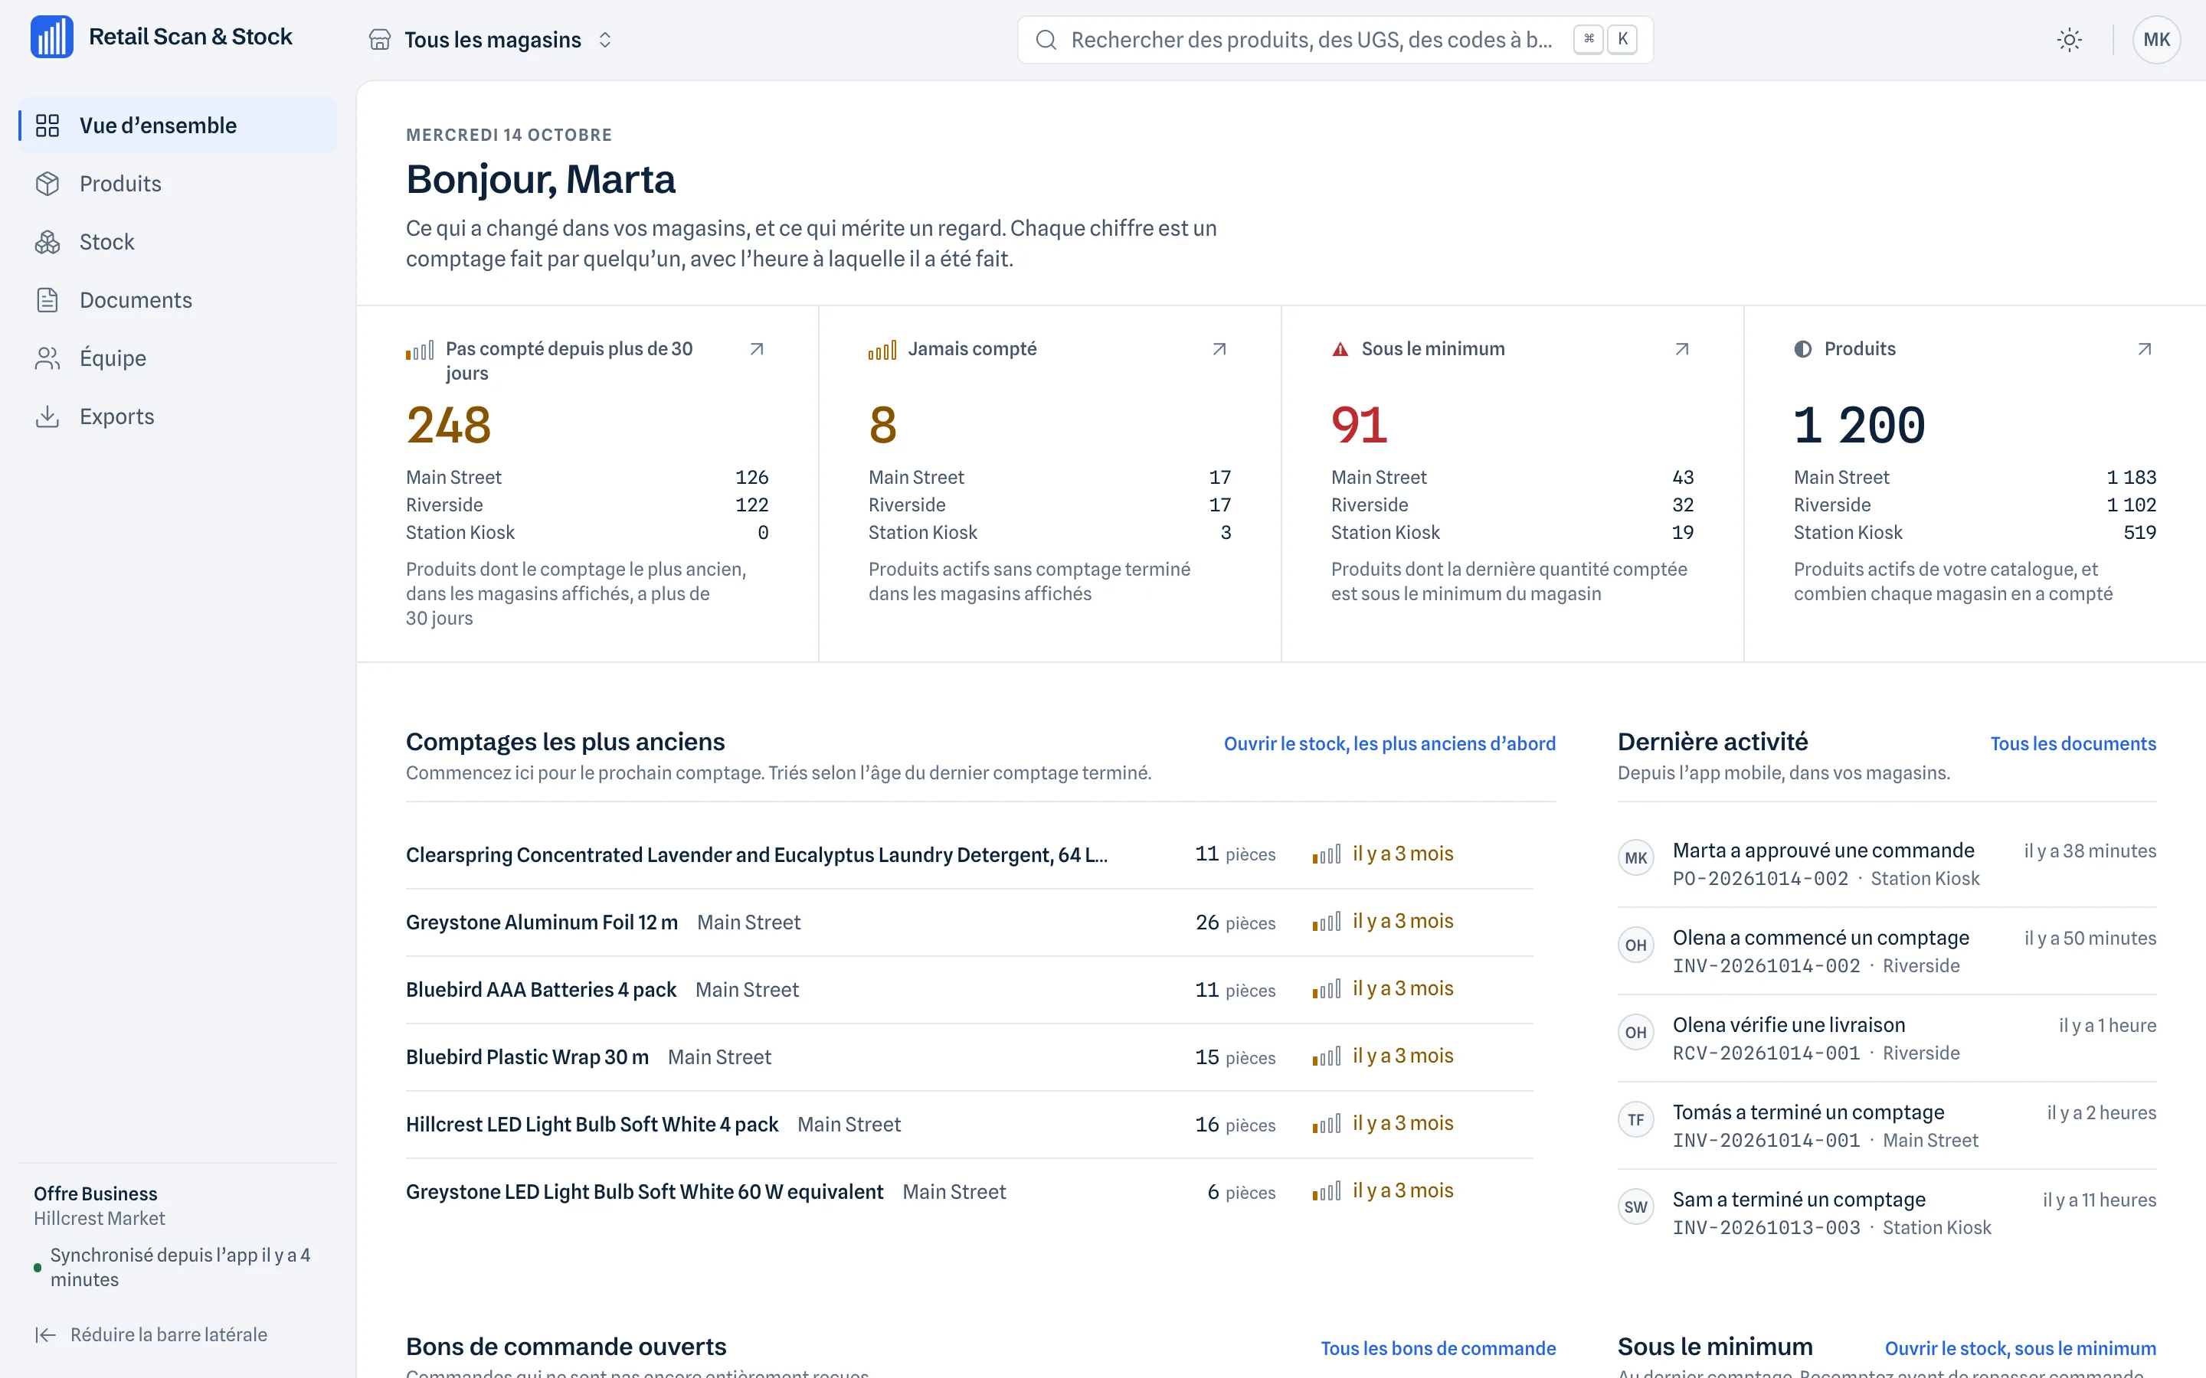
Task: Go to Vue d'ensemble in sidebar
Action: [x=178, y=126]
